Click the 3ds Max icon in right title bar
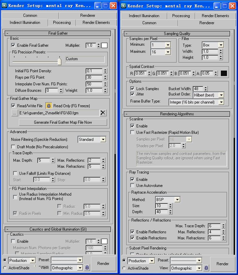Image resolution: width=238 pixels, height=275 pixels. pyautogui.click(x=124, y=6)
